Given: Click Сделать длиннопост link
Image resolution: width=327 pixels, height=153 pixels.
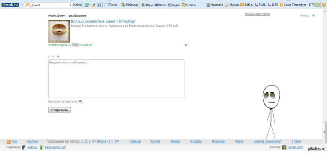Looking at the screenshot, I should pos(268,141).
